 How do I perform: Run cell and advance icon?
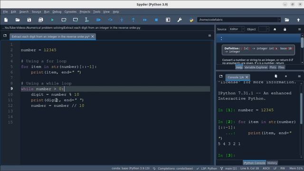click(x=76, y=20)
